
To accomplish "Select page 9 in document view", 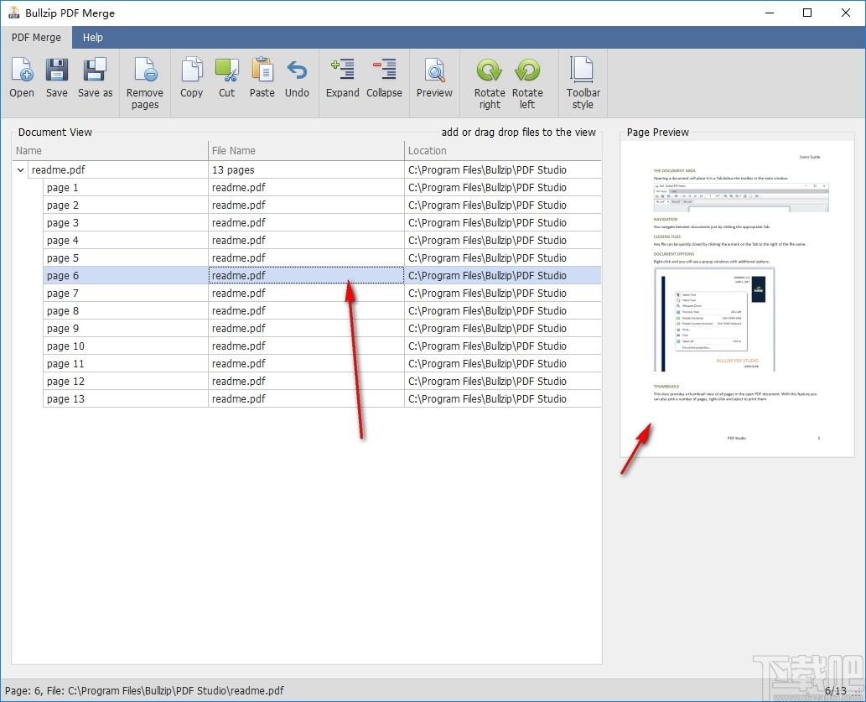I will pos(322,328).
